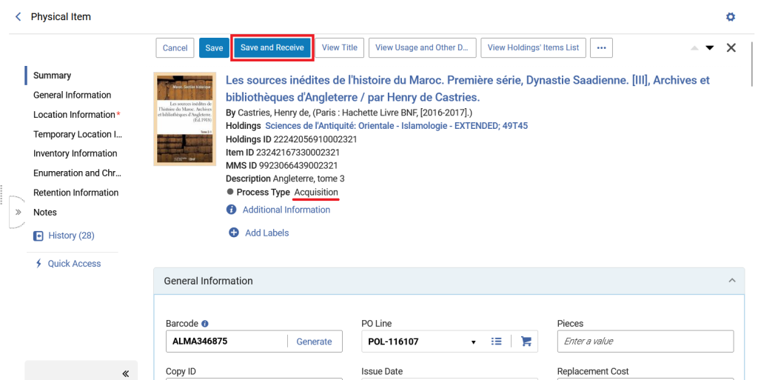This screenshot has width=758, height=380.
Task: Collapse the General Information section
Action: [x=732, y=281]
